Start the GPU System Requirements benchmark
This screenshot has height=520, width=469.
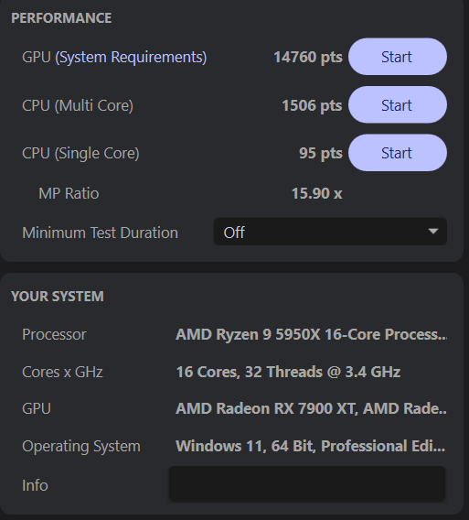tap(398, 57)
